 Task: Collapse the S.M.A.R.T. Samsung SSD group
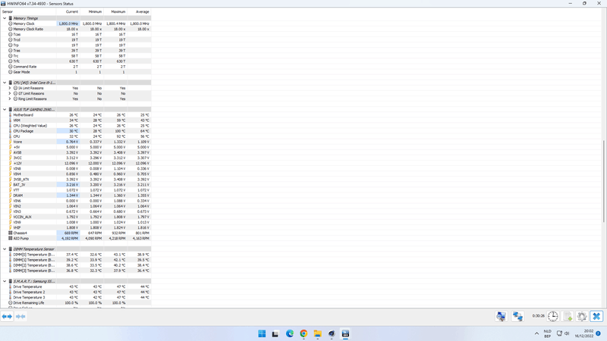(5, 281)
